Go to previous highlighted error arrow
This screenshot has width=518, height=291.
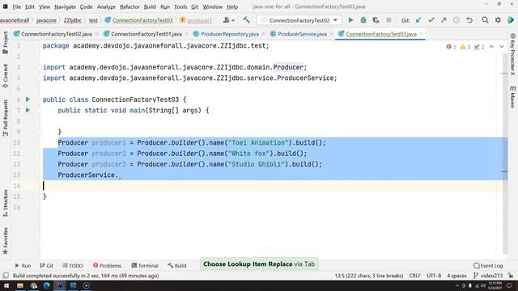pyautogui.click(x=491, y=47)
